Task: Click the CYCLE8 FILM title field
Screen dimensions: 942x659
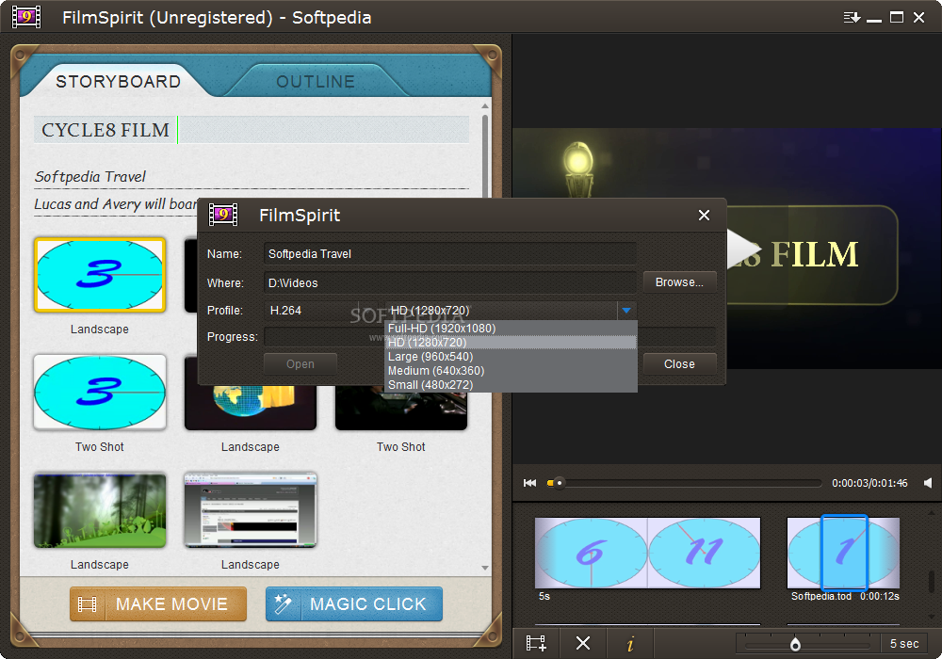Action: [252, 130]
